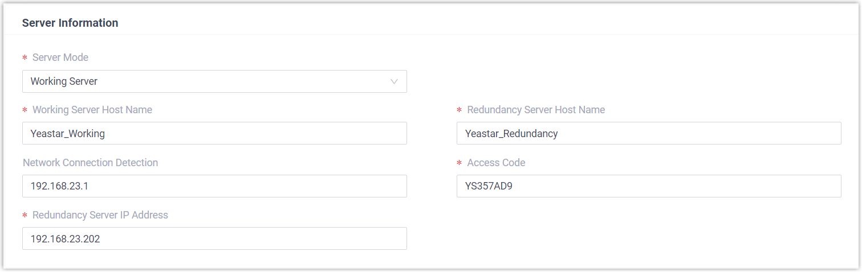Image resolution: width=862 pixels, height=272 pixels.
Task: Focus the Redundancy Server IP Address input
Action: (214, 238)
